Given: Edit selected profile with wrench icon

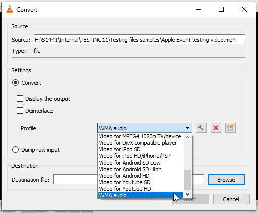Looking at the screenshot, I should [x=201, y=128].
